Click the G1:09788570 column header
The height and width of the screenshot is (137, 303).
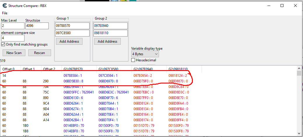pyautogui.click(x=79, y=69)
